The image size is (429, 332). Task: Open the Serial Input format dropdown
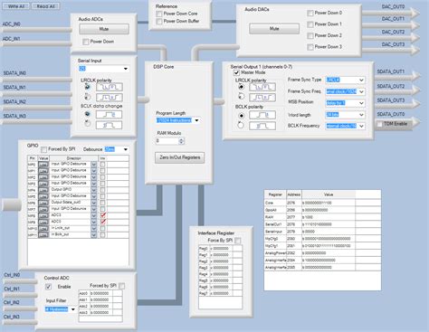pos(126,69)
